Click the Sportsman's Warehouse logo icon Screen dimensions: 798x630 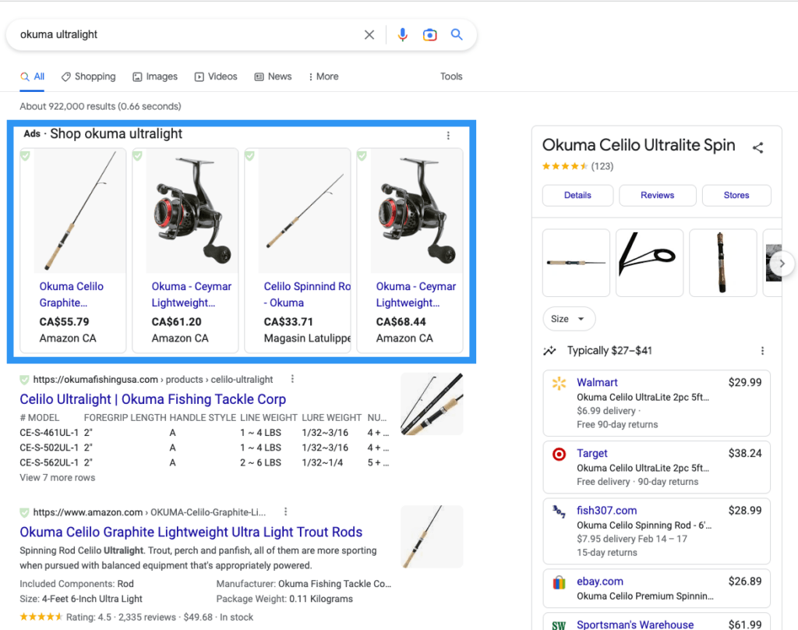559,625
